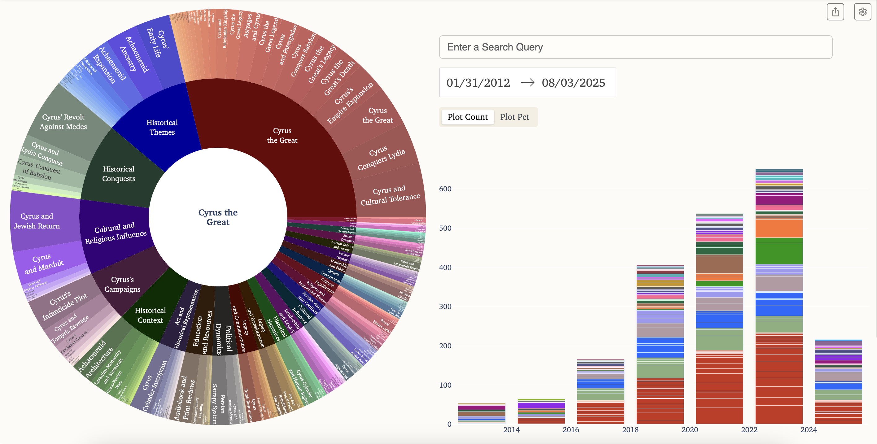
Task: Expand the Historical Themes sunburst segment
Action: [162, 127]
